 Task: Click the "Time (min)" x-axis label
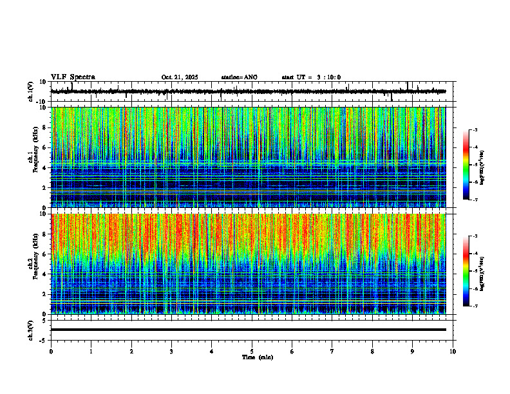pos(258,357)
